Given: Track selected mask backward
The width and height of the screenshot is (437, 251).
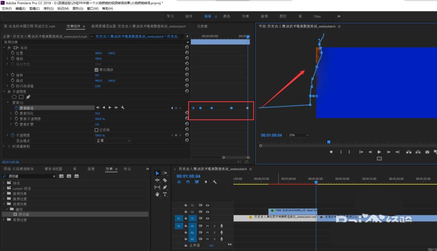Looking at the screenshot, I should point(104,107).
